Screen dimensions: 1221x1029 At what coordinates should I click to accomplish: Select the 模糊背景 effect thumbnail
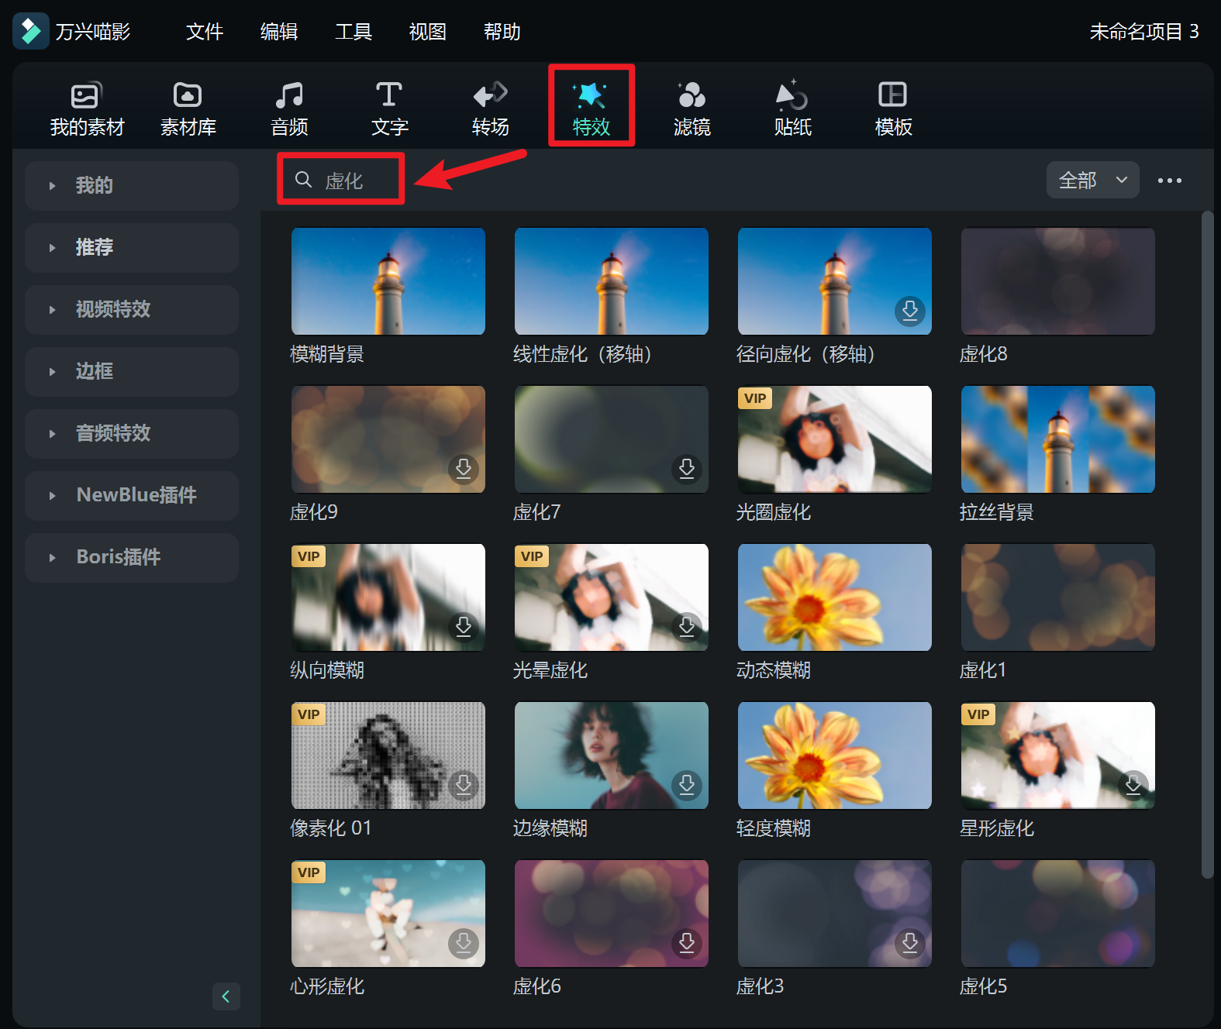coord(388,280)
